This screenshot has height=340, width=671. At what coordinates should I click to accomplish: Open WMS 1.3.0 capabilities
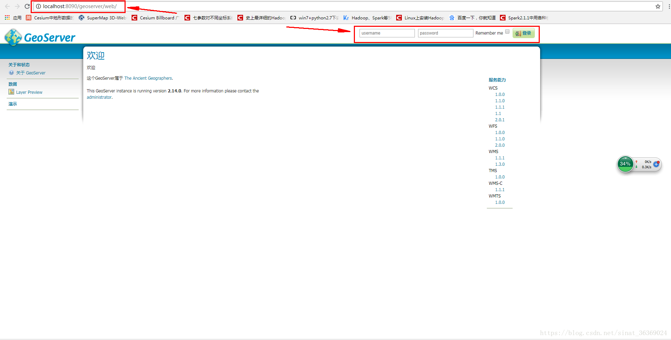pos(500,164)
